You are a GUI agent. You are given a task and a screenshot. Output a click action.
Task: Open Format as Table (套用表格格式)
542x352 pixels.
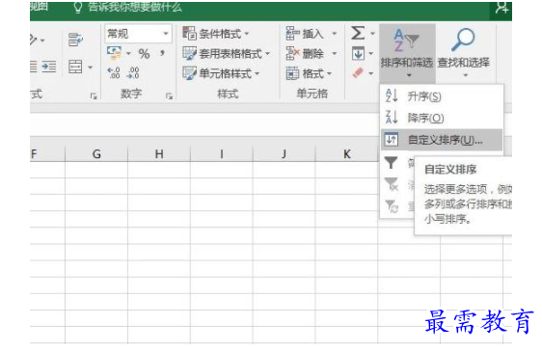(226, 54)
